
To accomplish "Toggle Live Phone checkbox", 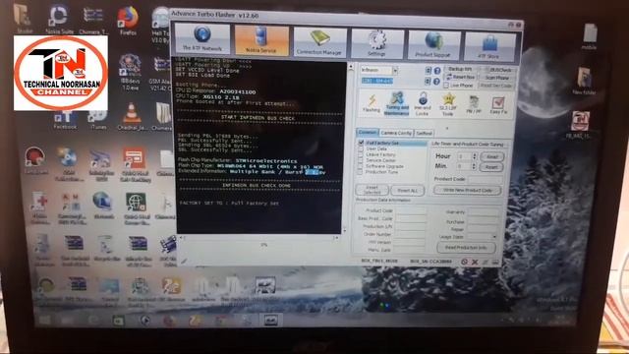I will 446,86.
